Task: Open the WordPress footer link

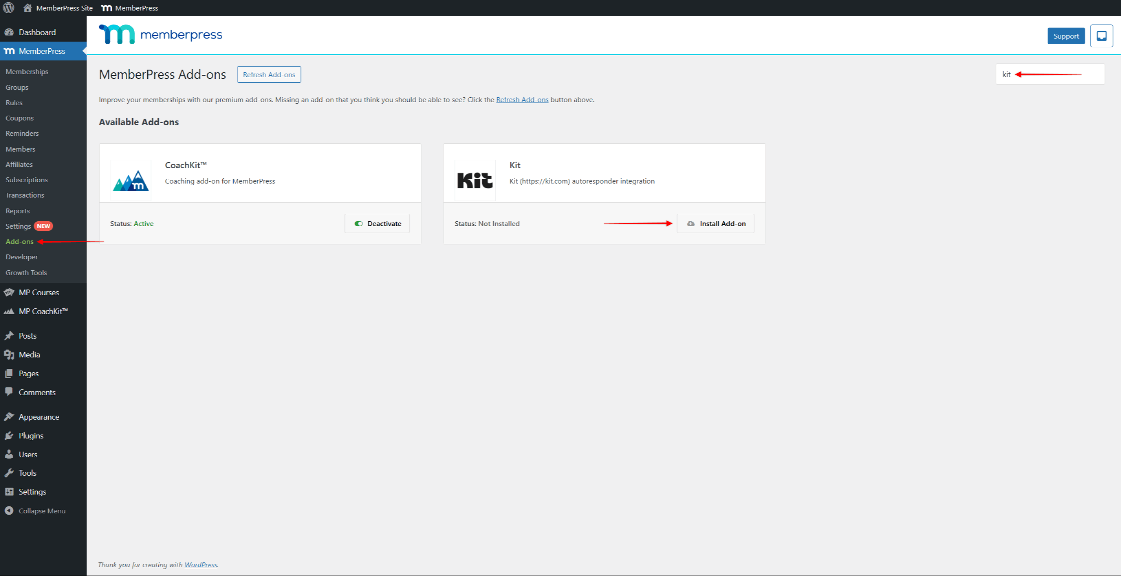Action: coord(200,565)
